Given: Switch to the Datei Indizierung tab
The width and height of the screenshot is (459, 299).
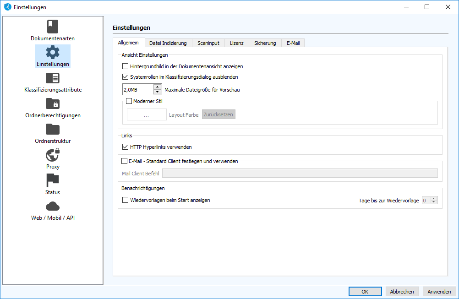Looking at the screenshot, I should point(168,43).
